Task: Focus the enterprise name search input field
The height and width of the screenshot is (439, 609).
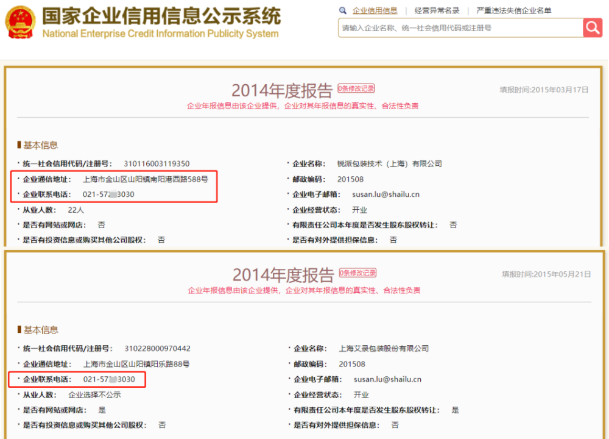Action: tap(460, 28)
